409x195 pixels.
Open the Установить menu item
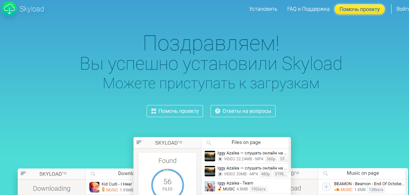263,9
